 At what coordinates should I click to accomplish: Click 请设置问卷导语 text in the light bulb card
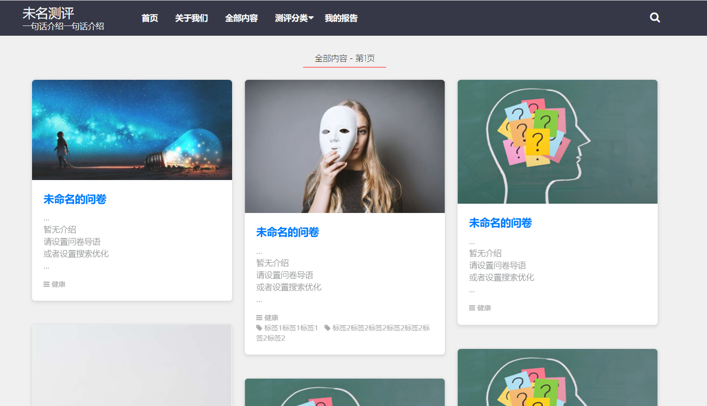click(72, 242)
